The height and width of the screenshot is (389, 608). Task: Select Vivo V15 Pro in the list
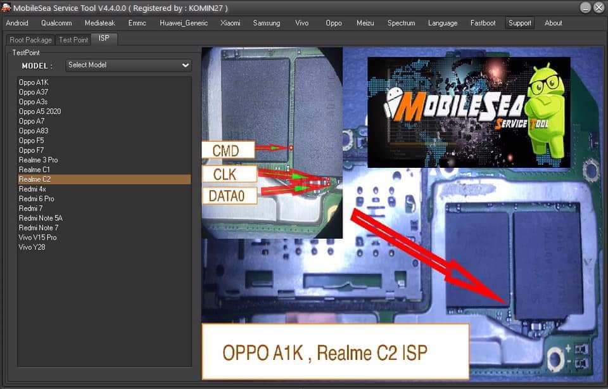pos(104,238)
